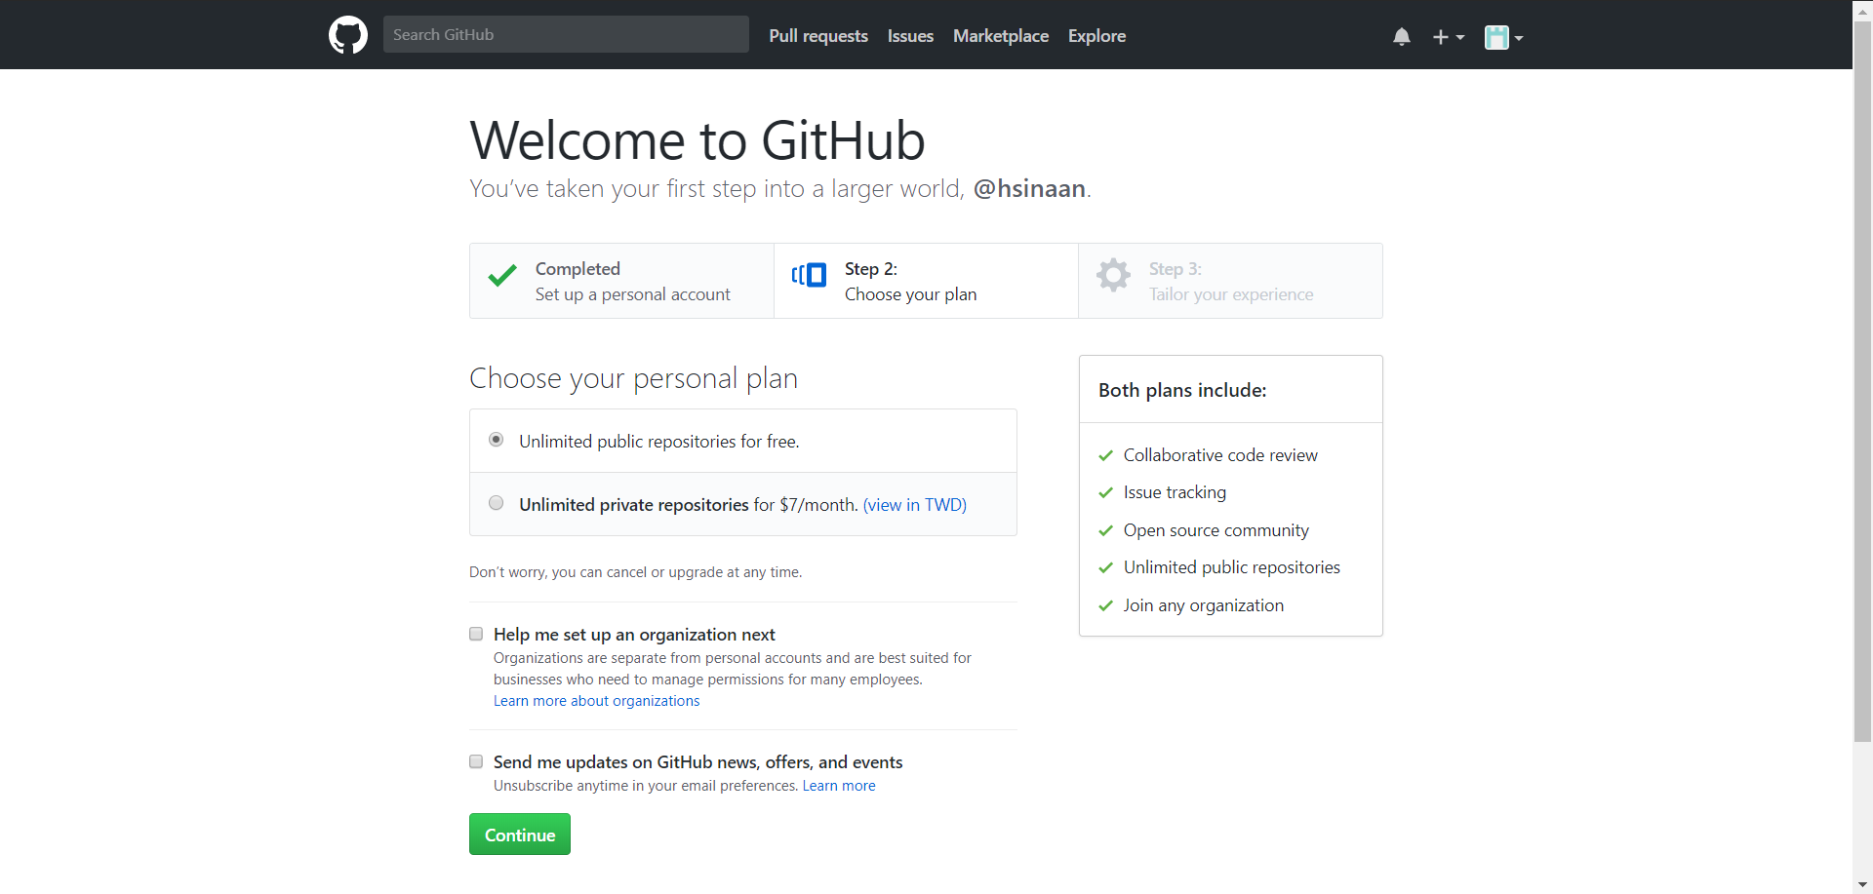The width and height of the screenshot is (1873, 894).
Task: Click the Collaborative code review text
Action: point(1220,455)
